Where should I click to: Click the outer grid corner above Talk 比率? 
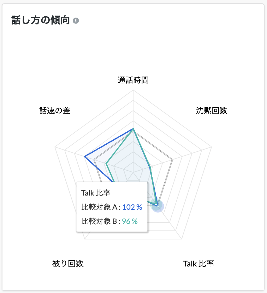(182, 239)
